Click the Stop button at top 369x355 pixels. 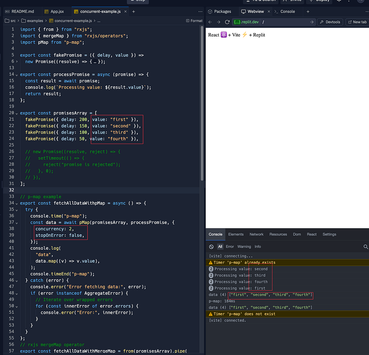point(138,1)
